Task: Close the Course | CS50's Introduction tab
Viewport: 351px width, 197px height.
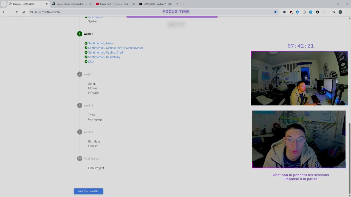Action: pyautogui.click(x=90, y=4)
